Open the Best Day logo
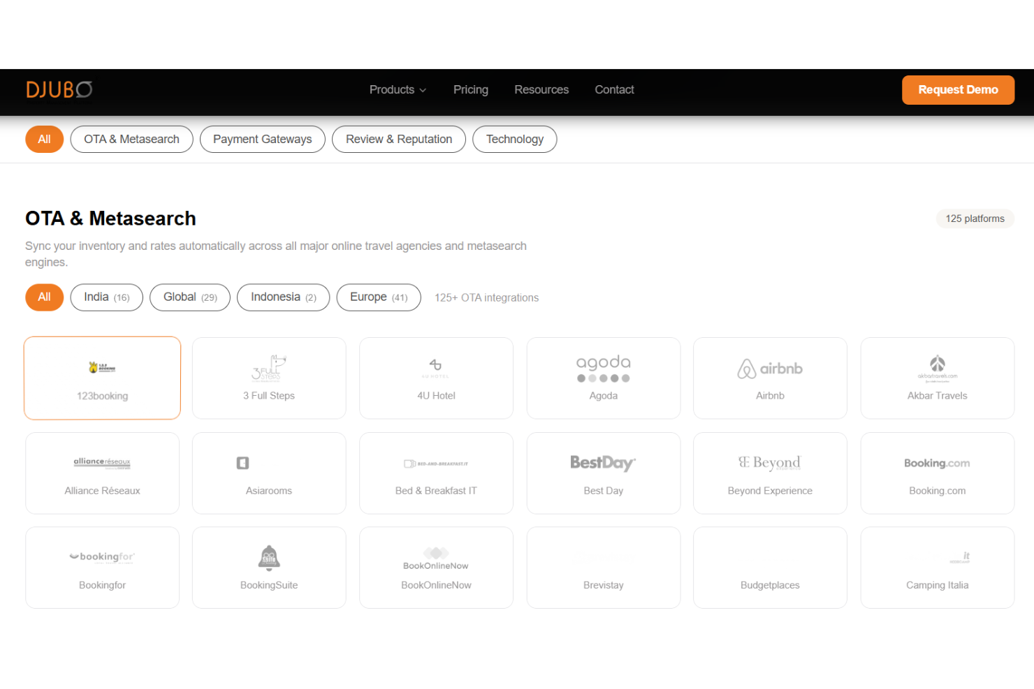 (604, 463)
